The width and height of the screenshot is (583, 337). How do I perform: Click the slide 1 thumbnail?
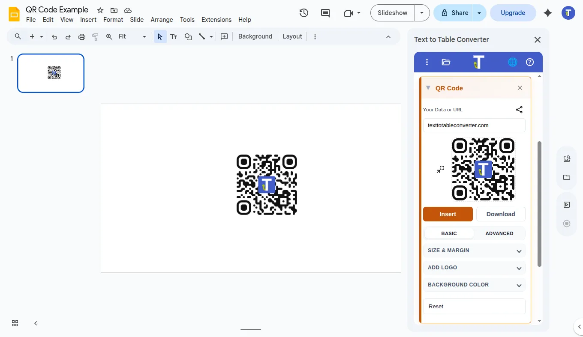pos(51,73)
